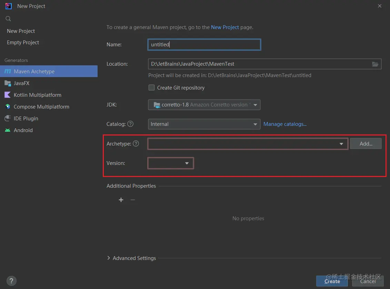Click the Kotlin Multiplatform icon
The image size is (390, 289).
pyautogui.click(x=8, y=95)
